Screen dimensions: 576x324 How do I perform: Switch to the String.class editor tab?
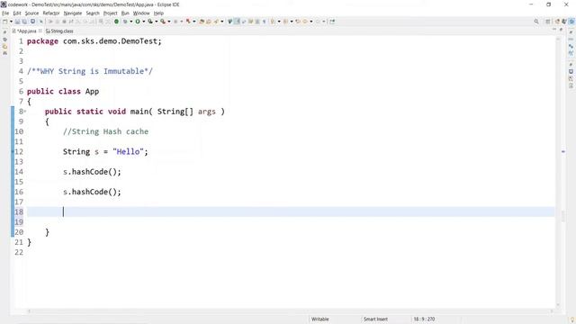(59, 31)
